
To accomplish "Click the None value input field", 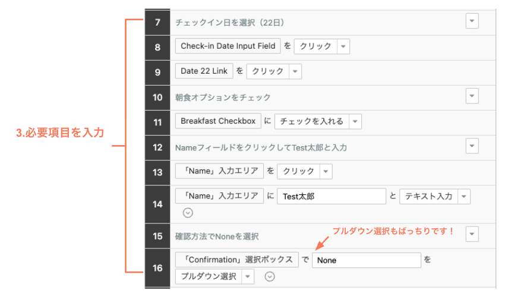I will 366,260.
